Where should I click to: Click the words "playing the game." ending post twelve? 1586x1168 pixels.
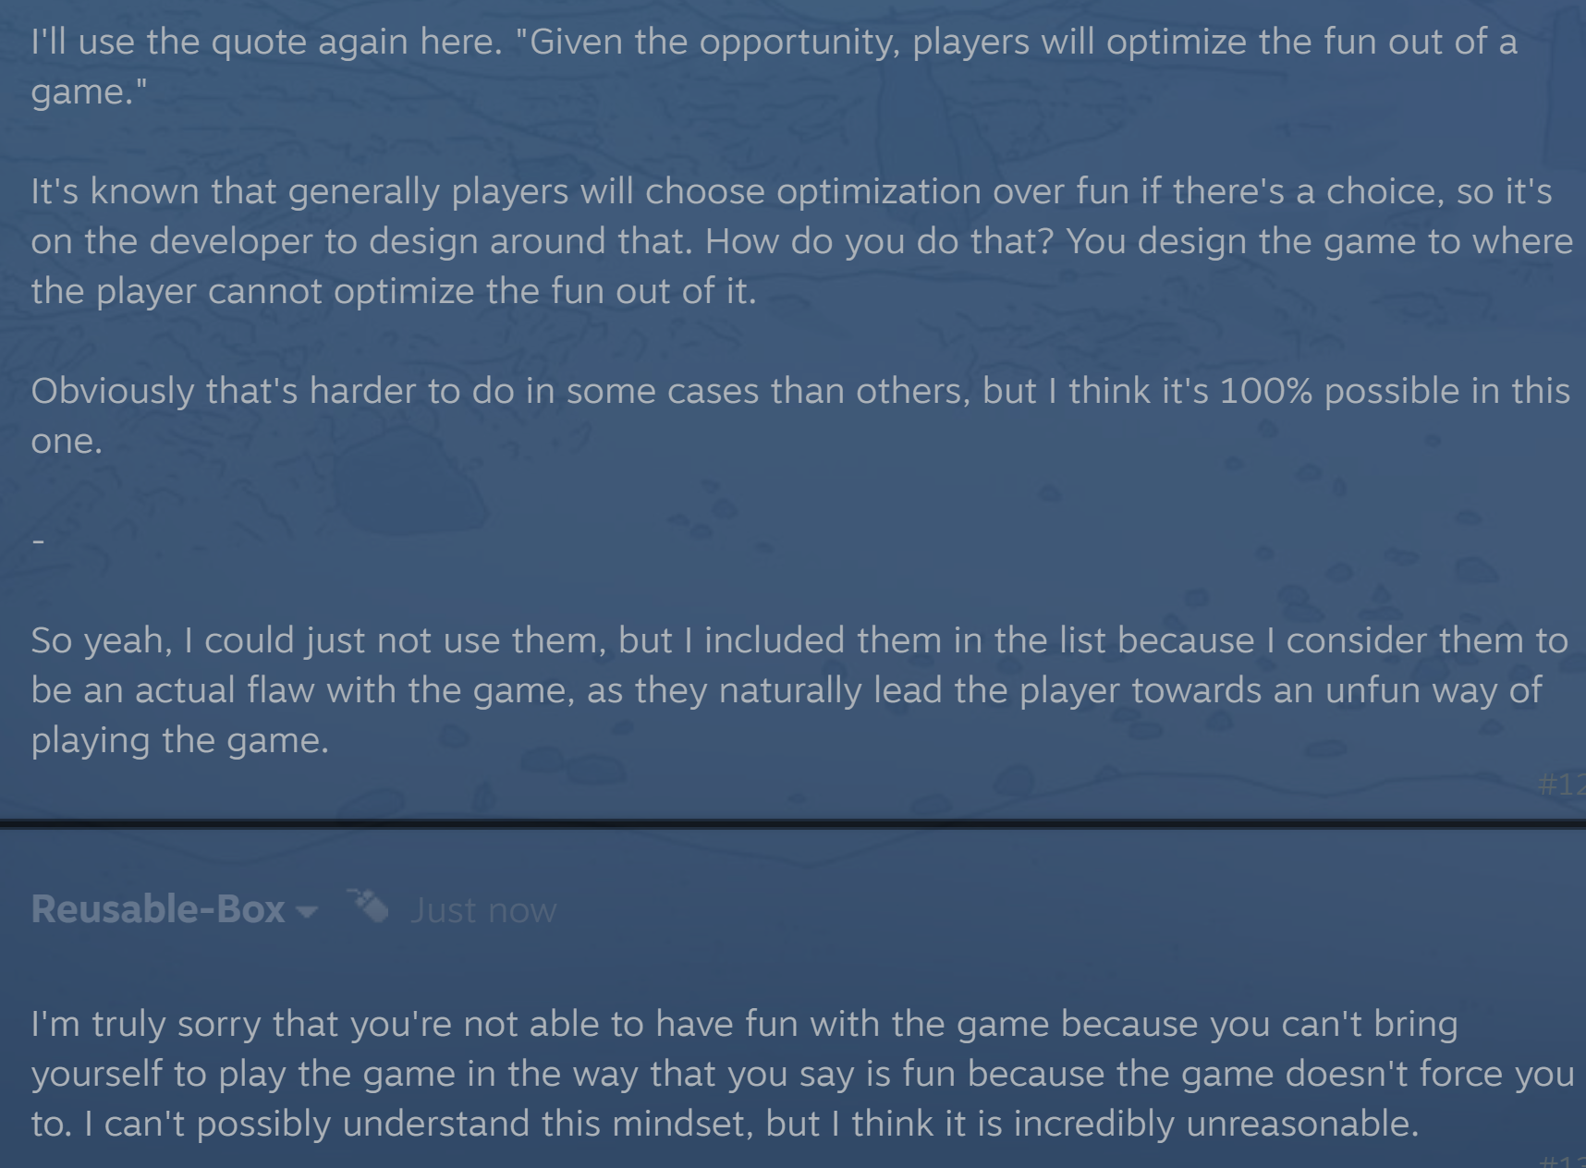click(180, 740)
